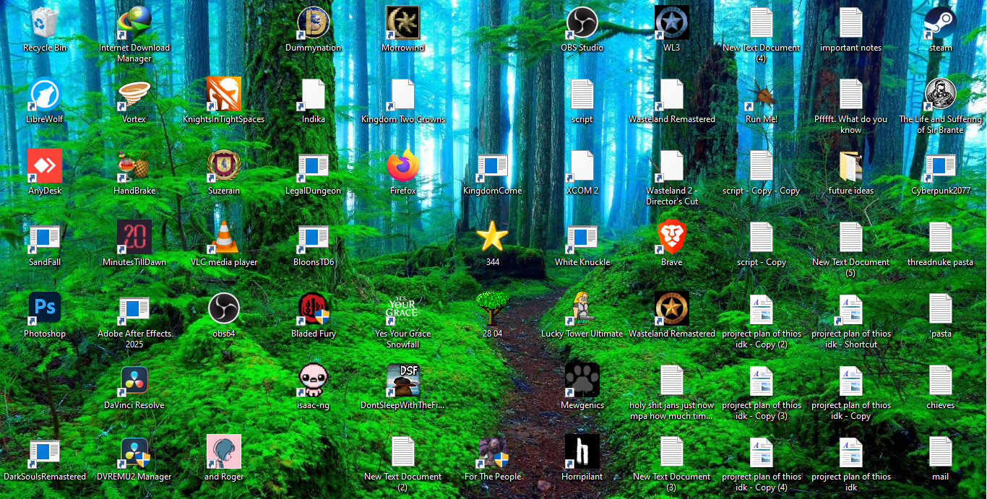Image resolution: width=987 pixels, height=499 pixels.
Task: Select the Brave browser lion icon
Action: tap(672, 237)
